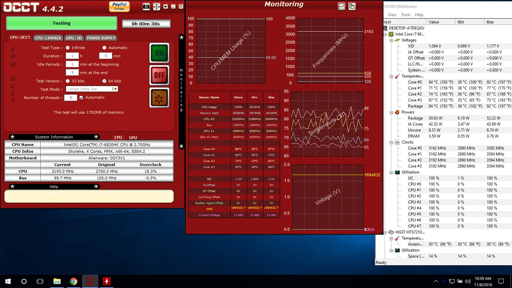Select DESKTOP-A7DEQGV root node

[x=406, y=28]
